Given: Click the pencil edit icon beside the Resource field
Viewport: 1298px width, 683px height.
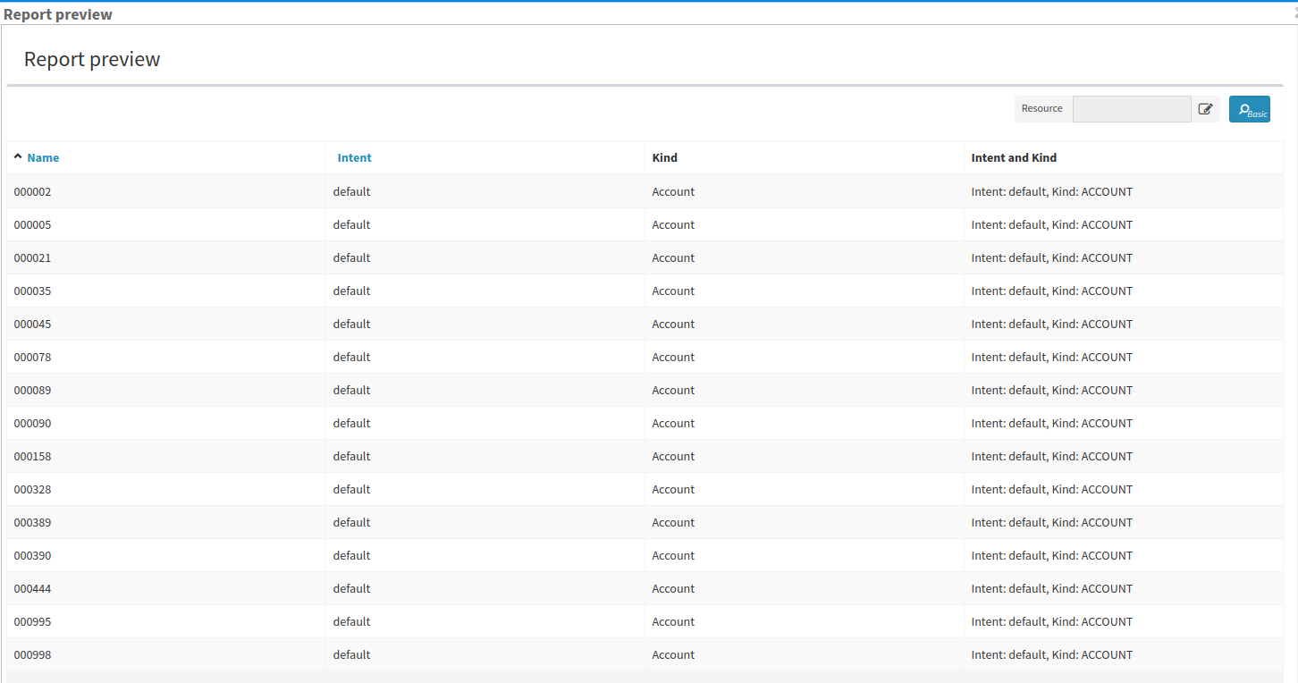Looking at the screenshot, I should pos(1205,108).
